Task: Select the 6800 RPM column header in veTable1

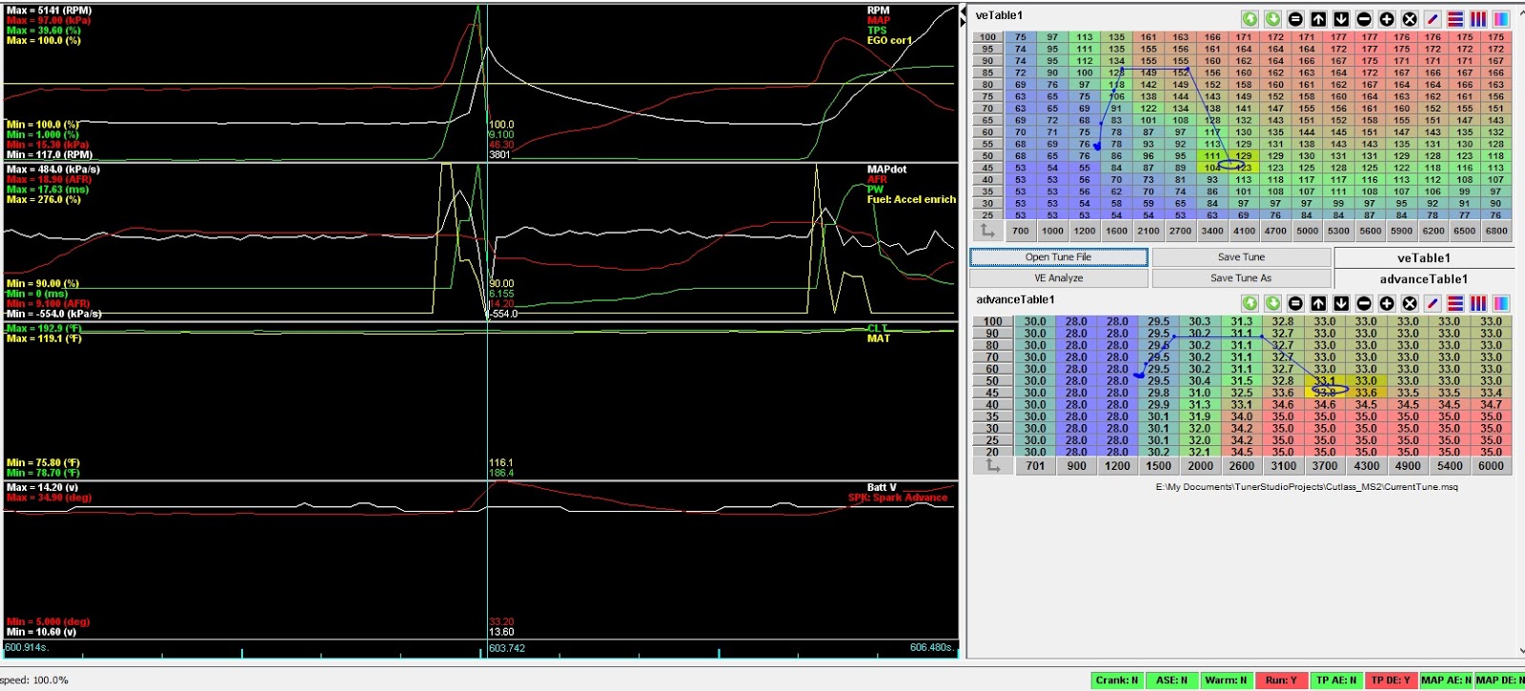Action: pyautogui.click(x=1496, y=231)
